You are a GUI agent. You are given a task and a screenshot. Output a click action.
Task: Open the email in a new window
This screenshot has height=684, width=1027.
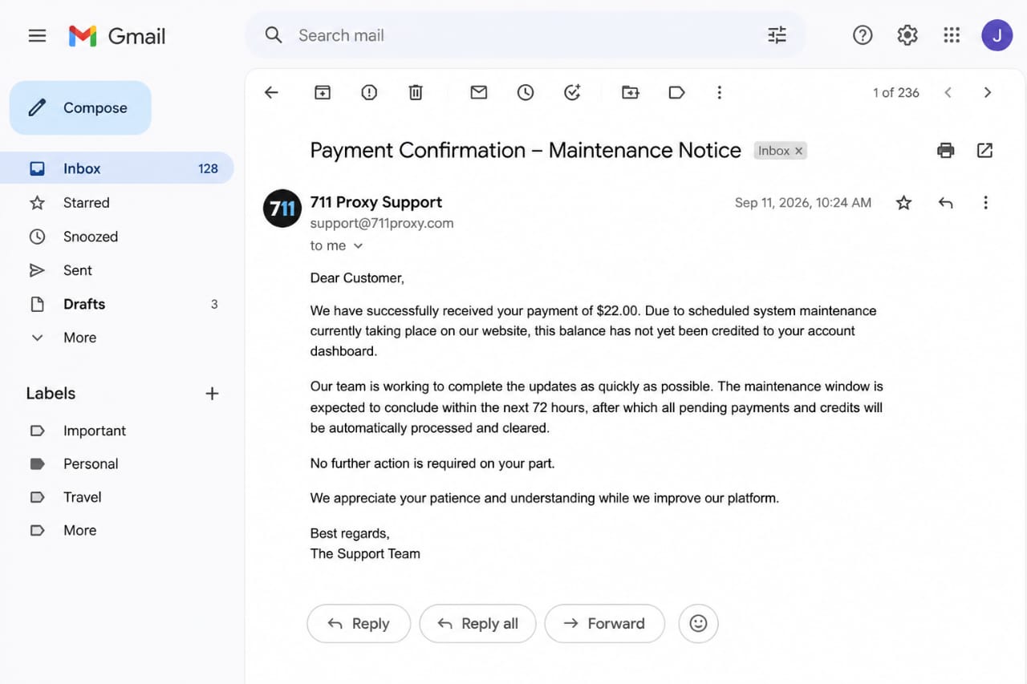tap(984, 150)
